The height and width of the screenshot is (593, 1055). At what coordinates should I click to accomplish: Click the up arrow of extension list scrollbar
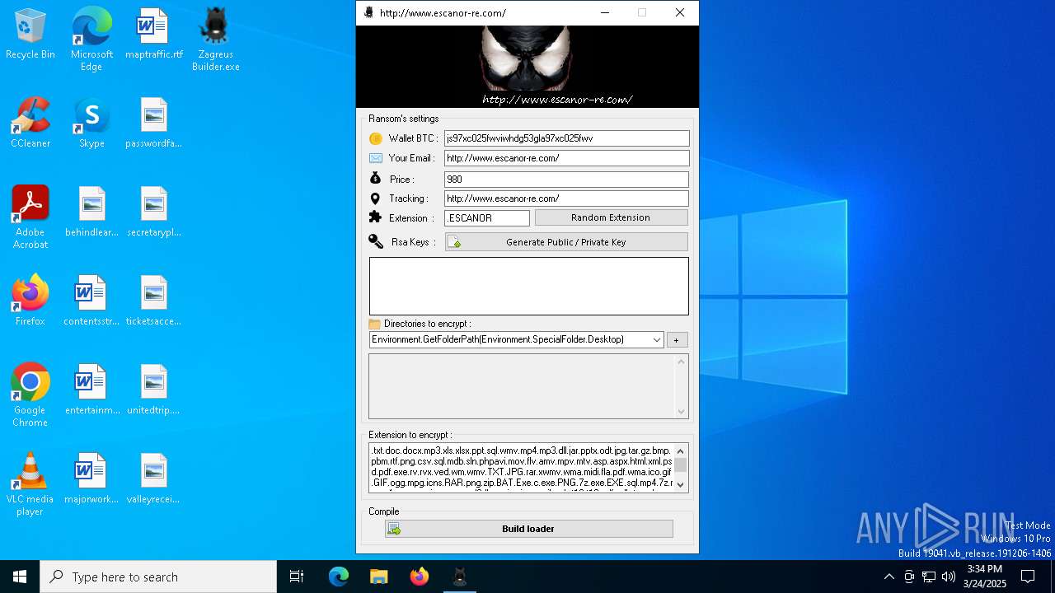pyautogui.click(x=681, y=451)
